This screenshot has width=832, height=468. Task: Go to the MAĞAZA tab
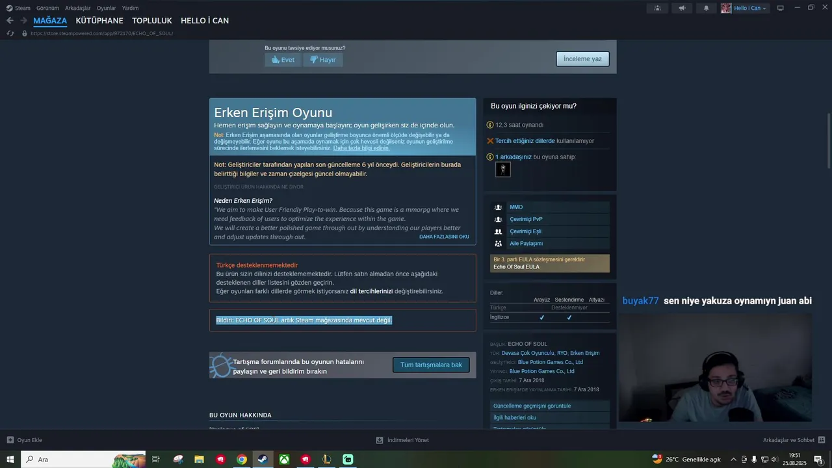(x=50, y=21)
